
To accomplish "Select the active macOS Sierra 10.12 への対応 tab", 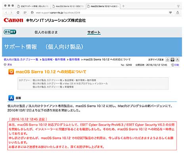I will [103, 6].
